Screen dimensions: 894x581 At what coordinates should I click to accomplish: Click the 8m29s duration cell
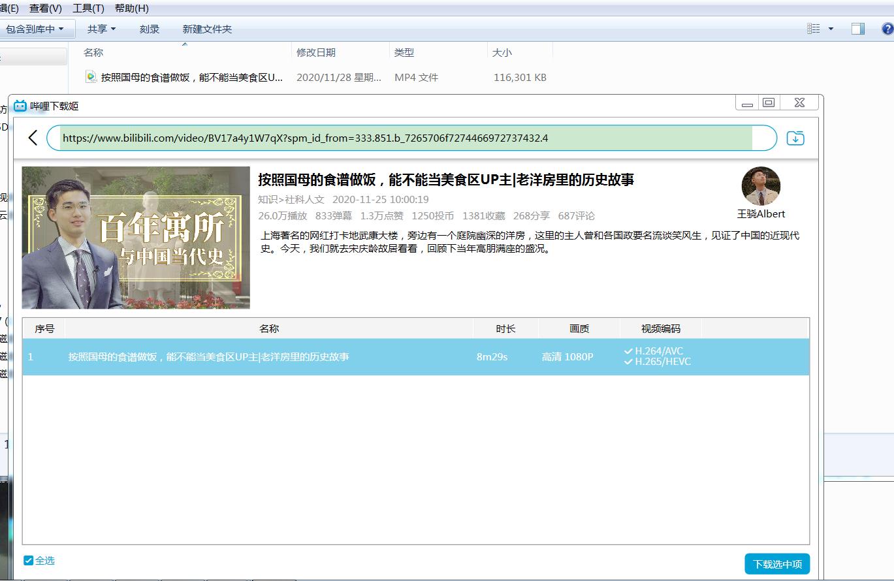coord(492,356)
